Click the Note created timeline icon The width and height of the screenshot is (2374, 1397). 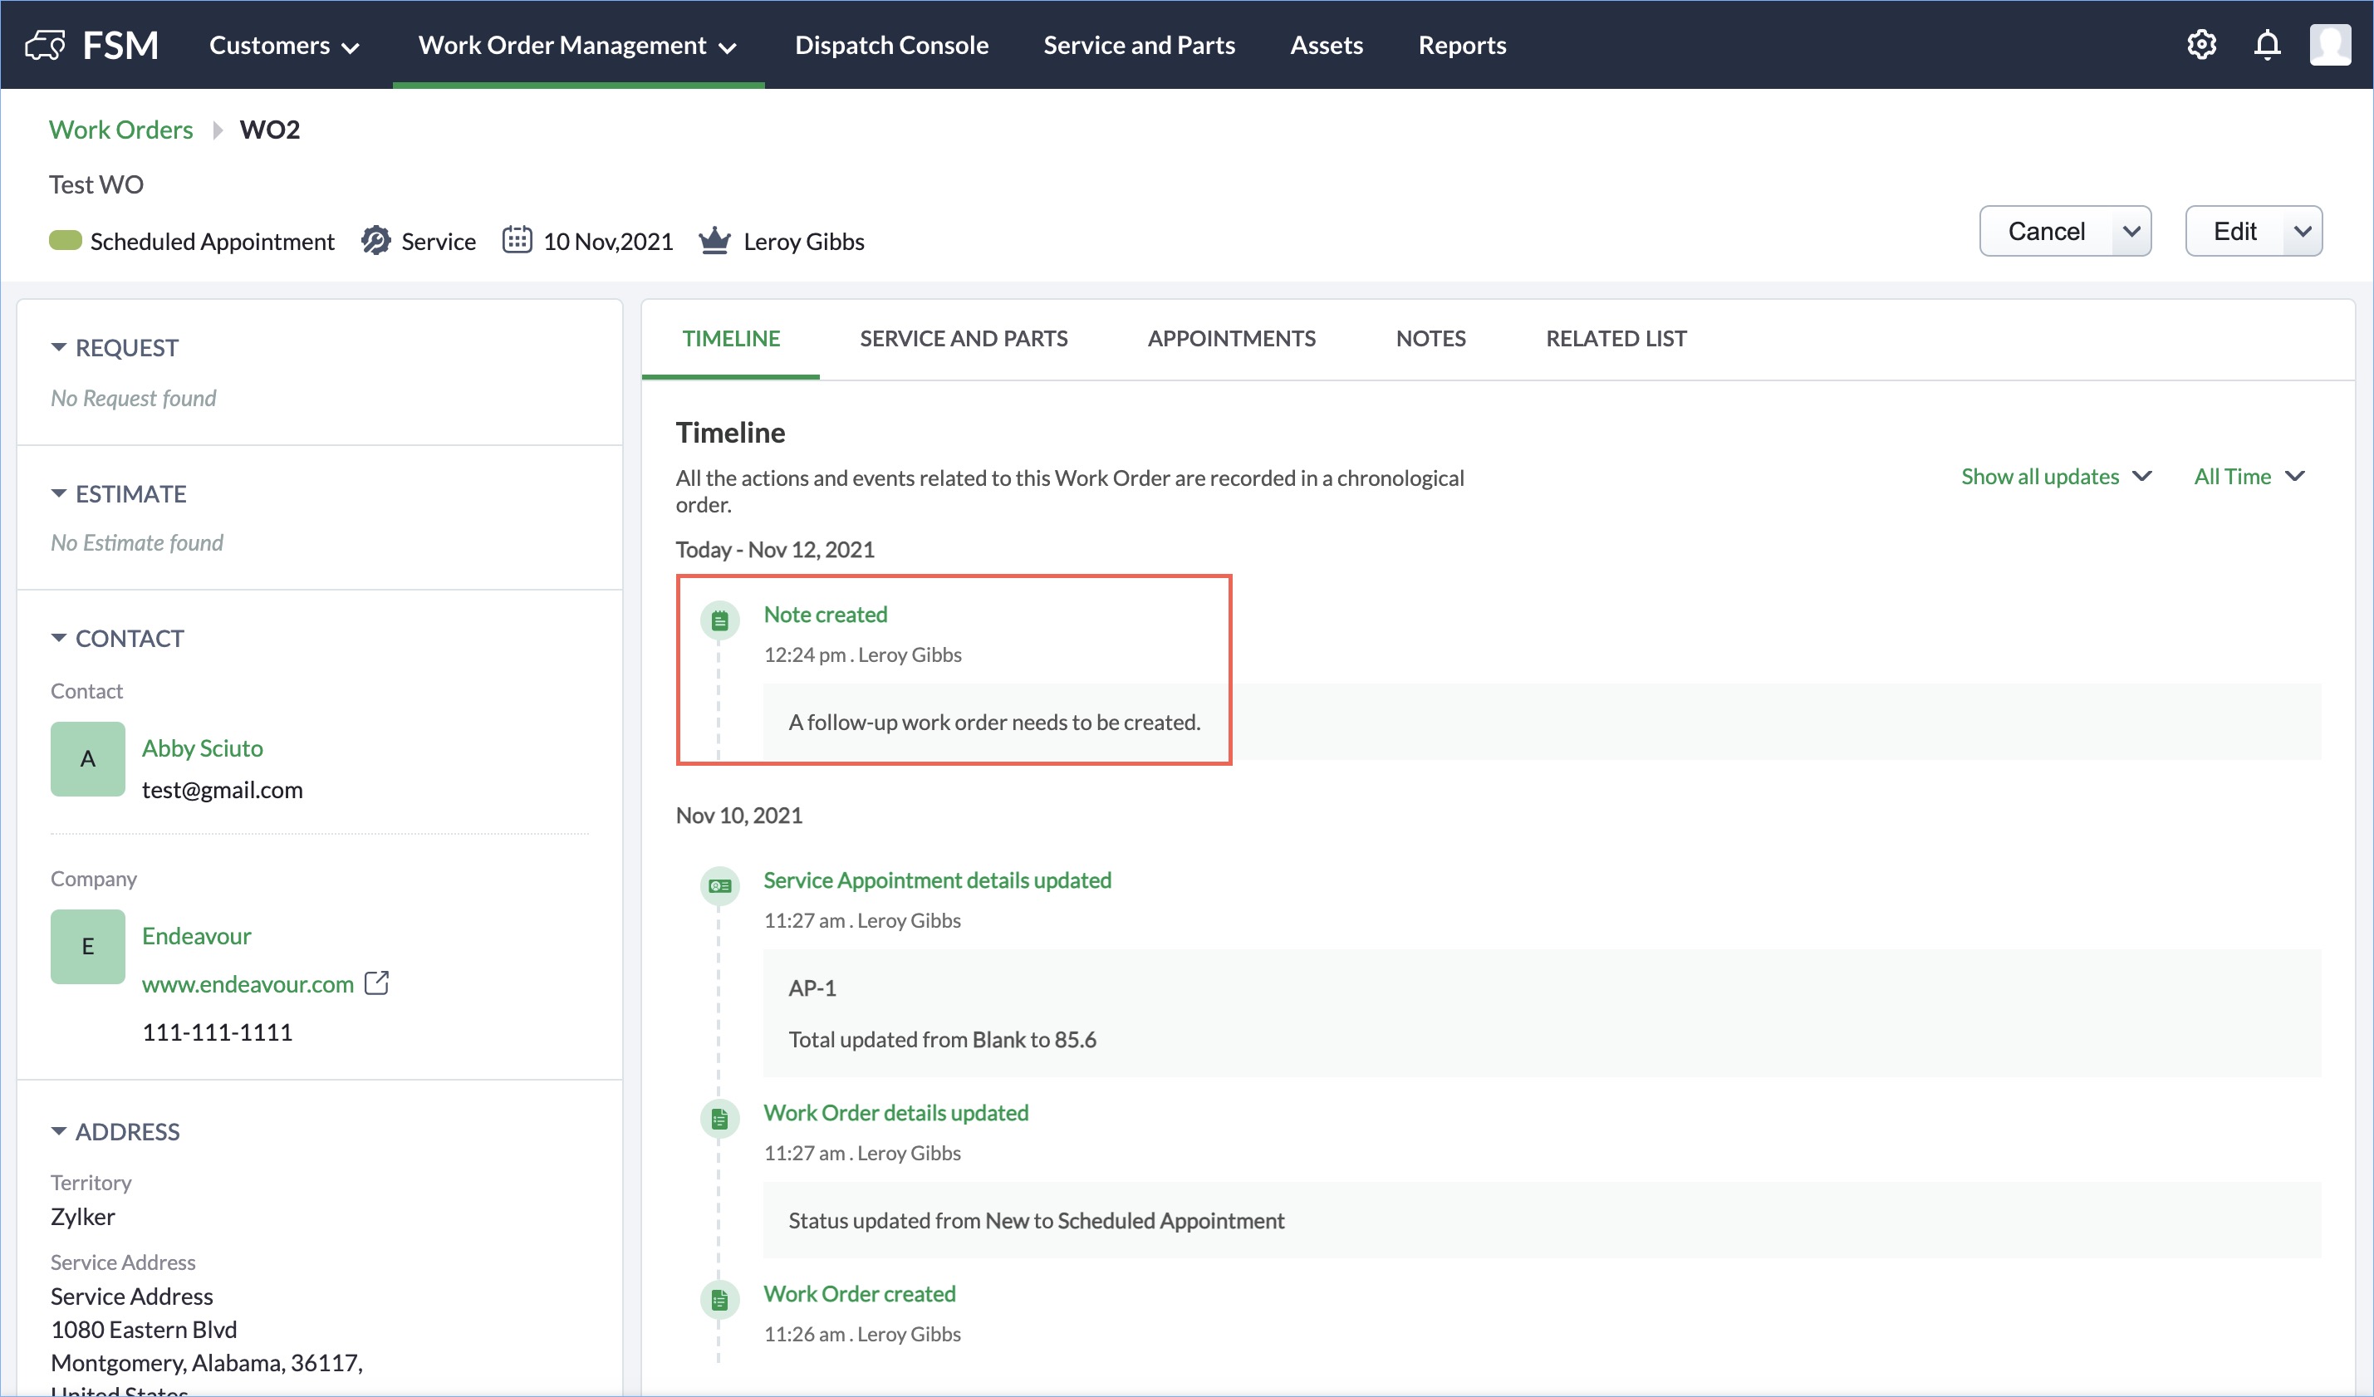(x=719, y=620)
